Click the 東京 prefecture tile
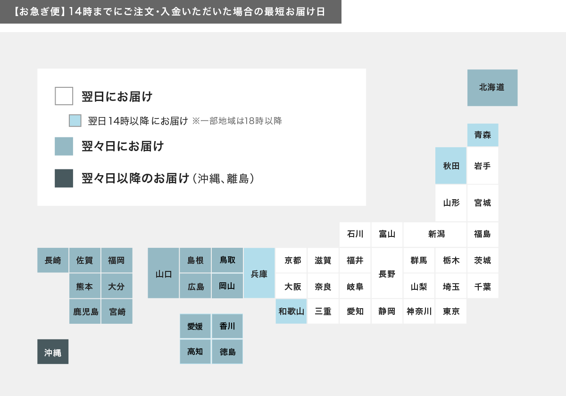 [450, 312]
